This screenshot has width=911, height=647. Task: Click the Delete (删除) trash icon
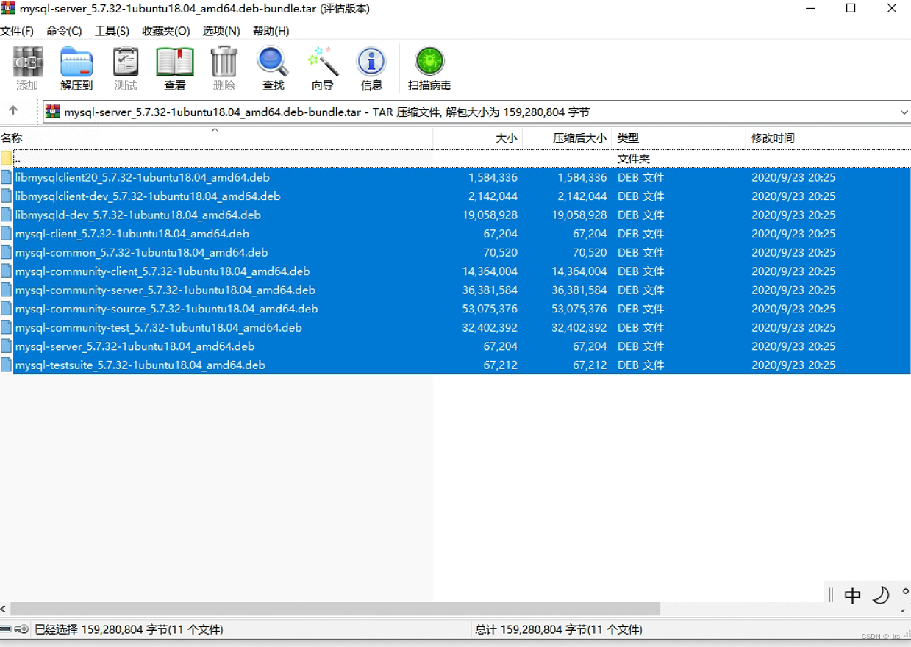click(x=224, y=62)
